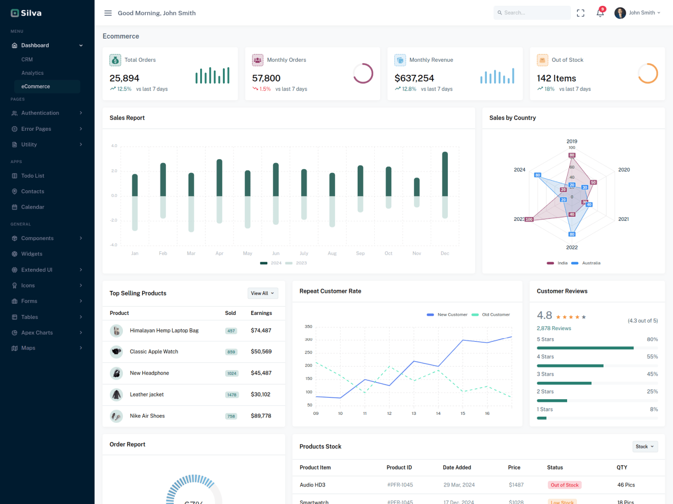The image size is (673, 504).
Task: Select the CRM submenu item
Action: tap(27, 60)
